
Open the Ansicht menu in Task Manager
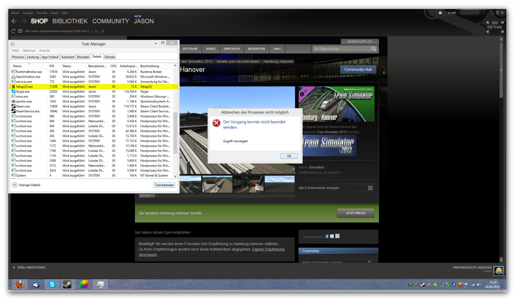[x=44, y=50]
